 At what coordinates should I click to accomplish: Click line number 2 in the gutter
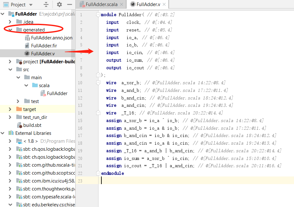click(x=81, y=22)
